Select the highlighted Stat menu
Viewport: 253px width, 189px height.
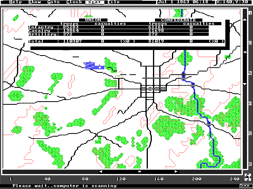94,2
